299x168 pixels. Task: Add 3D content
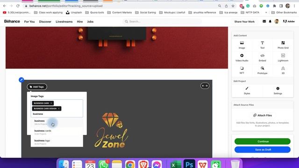click(x=283, y=70)
